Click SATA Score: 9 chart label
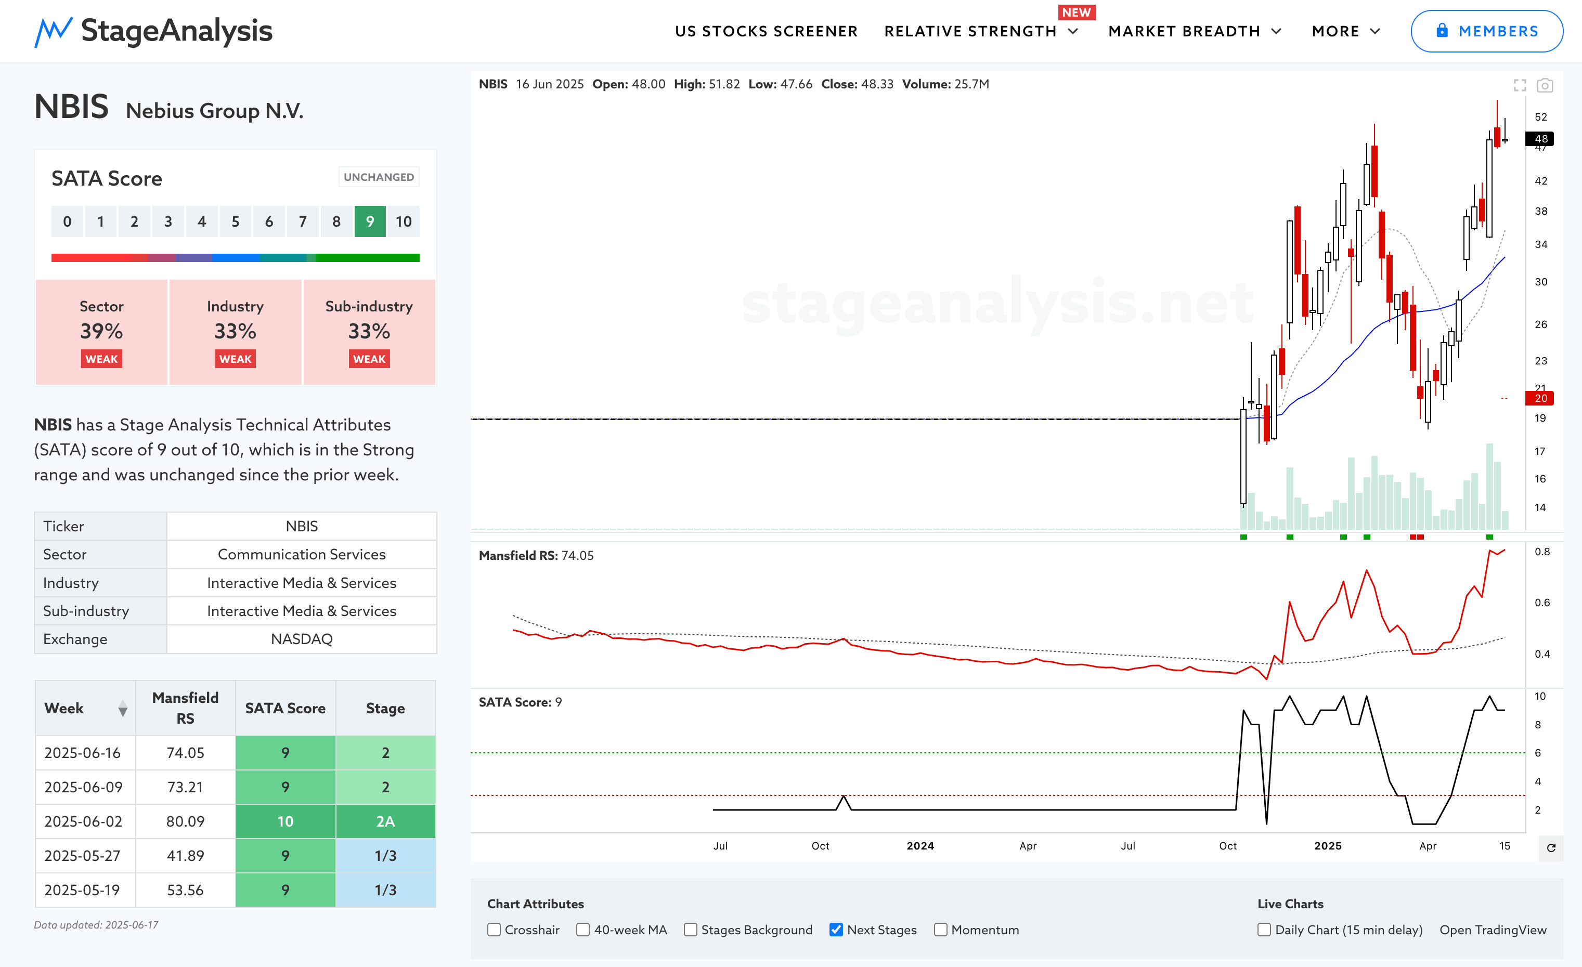This screenshot has width=1582, height=967. point(520,702)
